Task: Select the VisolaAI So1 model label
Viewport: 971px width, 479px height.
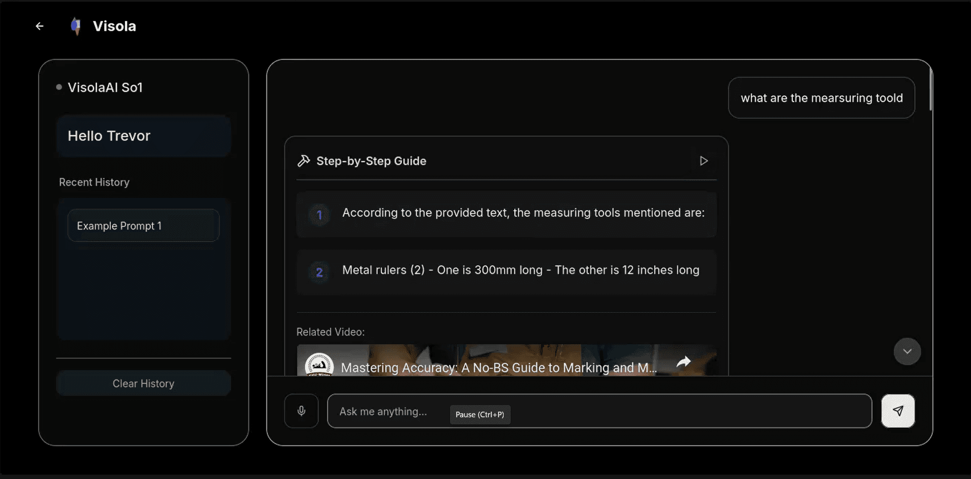Action: point(105,87)
